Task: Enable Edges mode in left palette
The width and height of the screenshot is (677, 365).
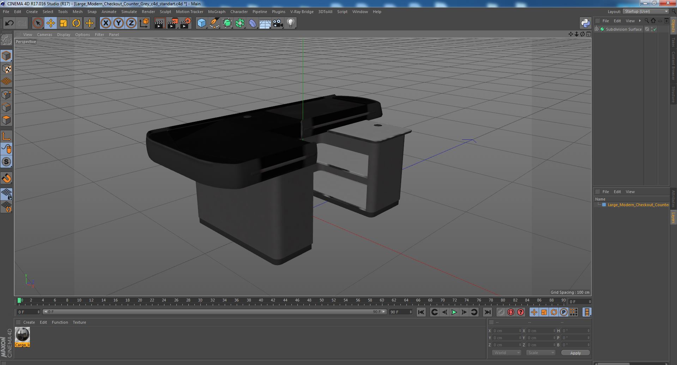Action: click(7, 107)
